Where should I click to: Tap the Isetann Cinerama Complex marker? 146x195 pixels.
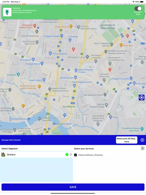[76, 71]
